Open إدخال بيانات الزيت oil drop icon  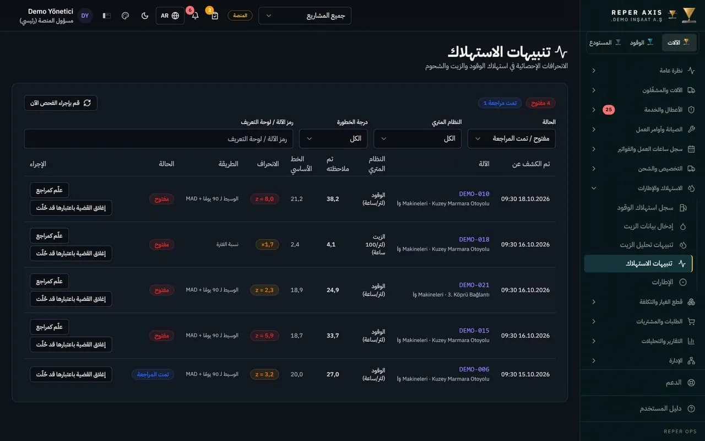pos(683,226)
